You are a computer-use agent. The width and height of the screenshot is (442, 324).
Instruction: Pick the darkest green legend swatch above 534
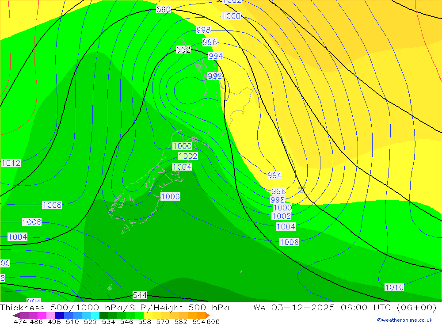pyautogui.click(x=104, y=316)
